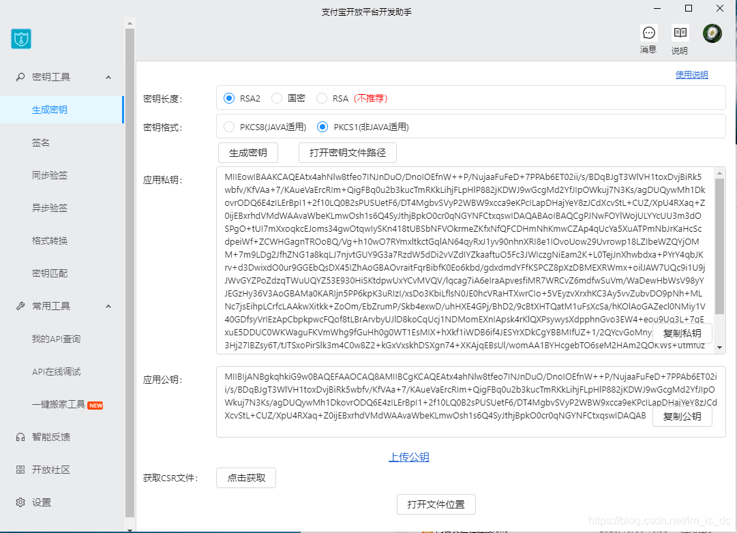Click the 点击获取 CSR button
This screenshot has width=737, height=533.
click(246, 478)
